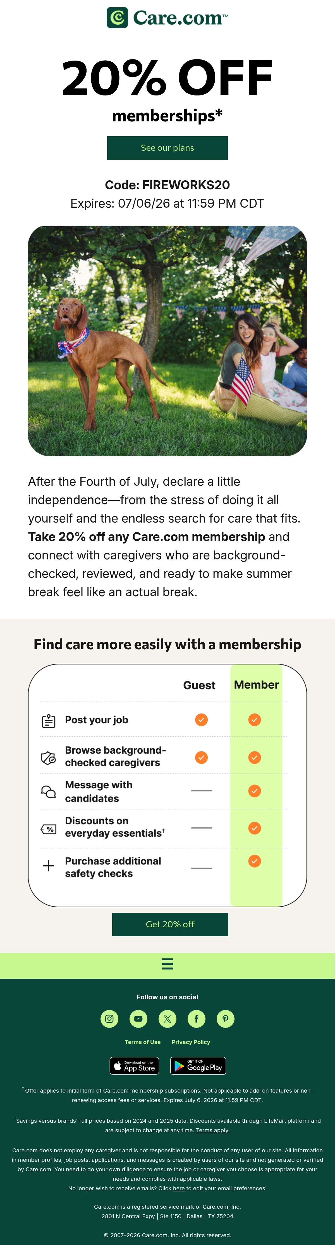The width and height of the screenshot is (335, 1245).
Task: Click the Member checkmark for Message with candidates
Action: pos(255,791)
